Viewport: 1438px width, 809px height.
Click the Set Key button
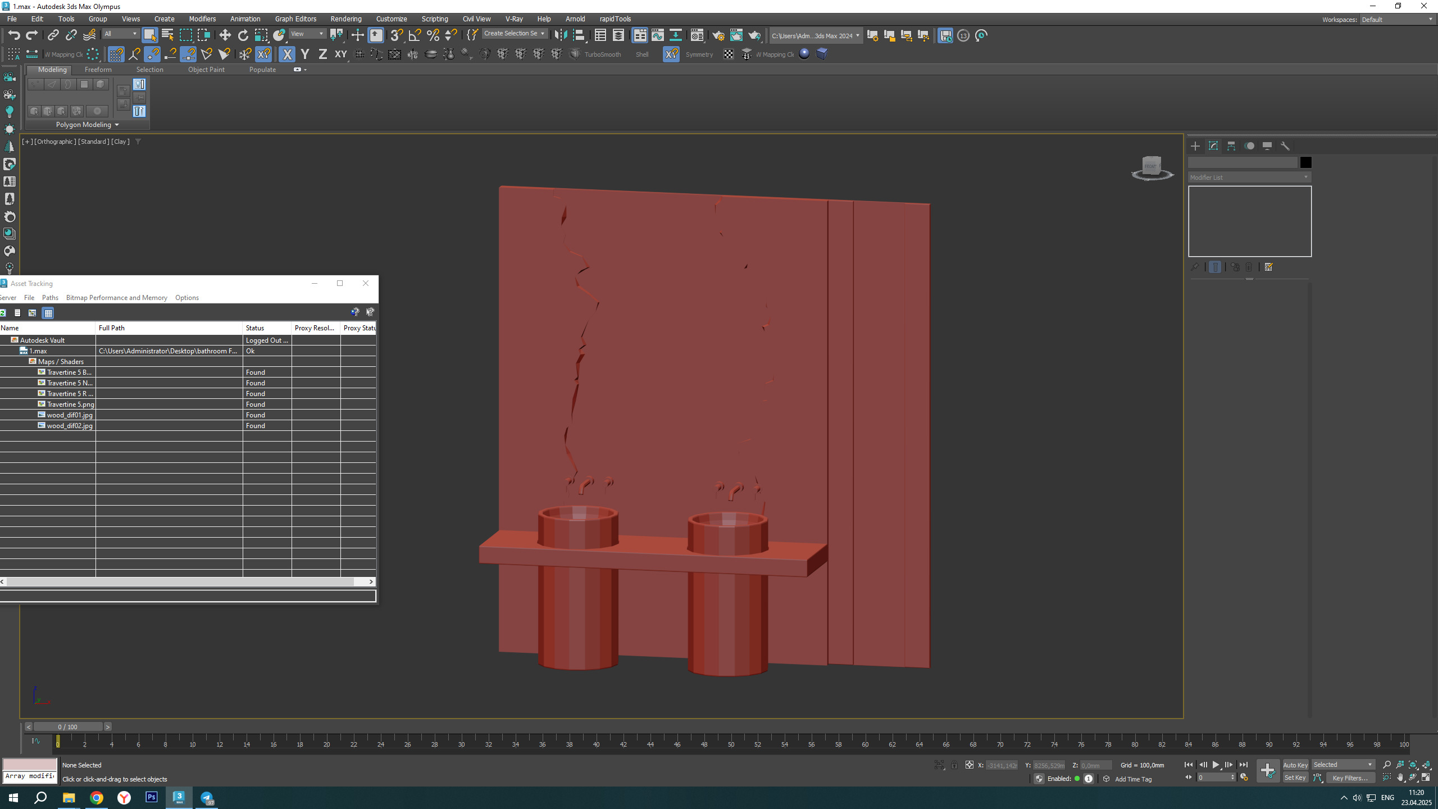click(1295, 778)
